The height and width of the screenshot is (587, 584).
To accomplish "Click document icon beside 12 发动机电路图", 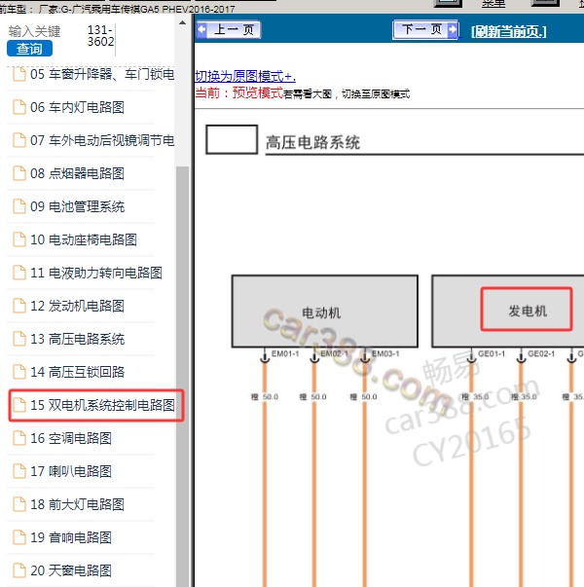I will click(x=19, y=305).
